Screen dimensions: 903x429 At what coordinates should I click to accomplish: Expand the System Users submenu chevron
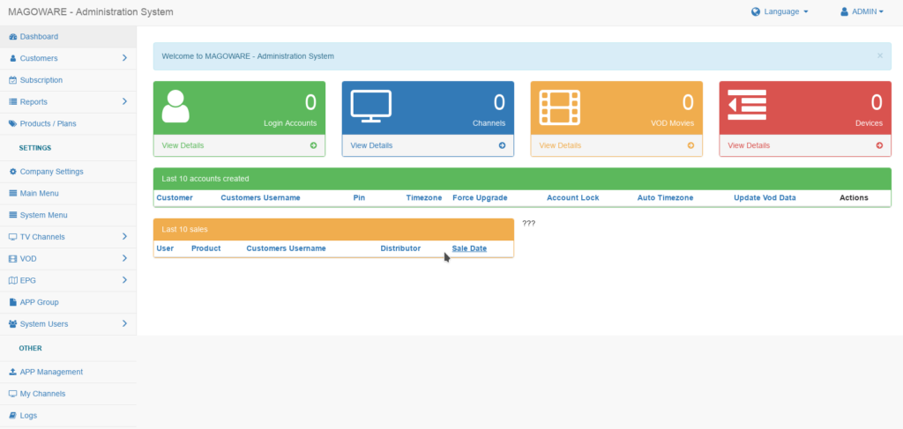(124, 324)
